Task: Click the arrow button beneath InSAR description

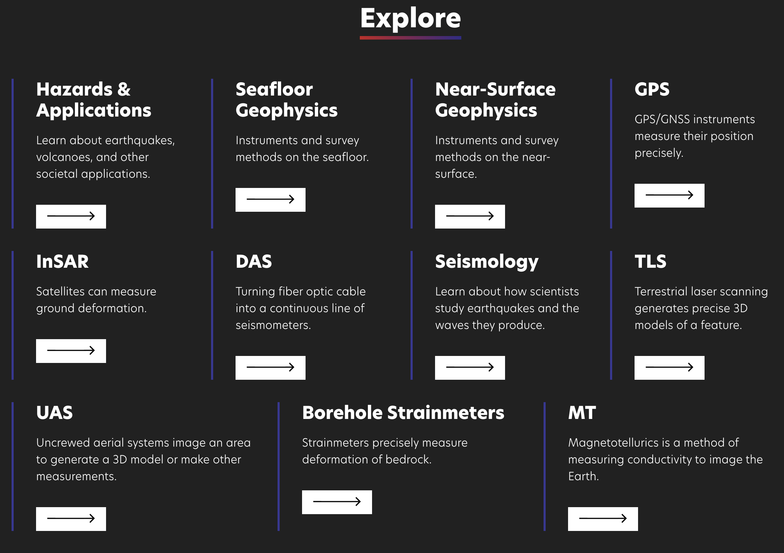Action: [71, 351]
